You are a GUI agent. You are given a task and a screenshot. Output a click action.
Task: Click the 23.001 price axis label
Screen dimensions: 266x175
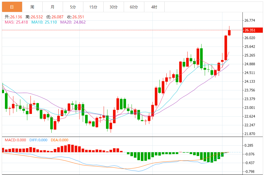pyautogui.click(x=250, y=108)
